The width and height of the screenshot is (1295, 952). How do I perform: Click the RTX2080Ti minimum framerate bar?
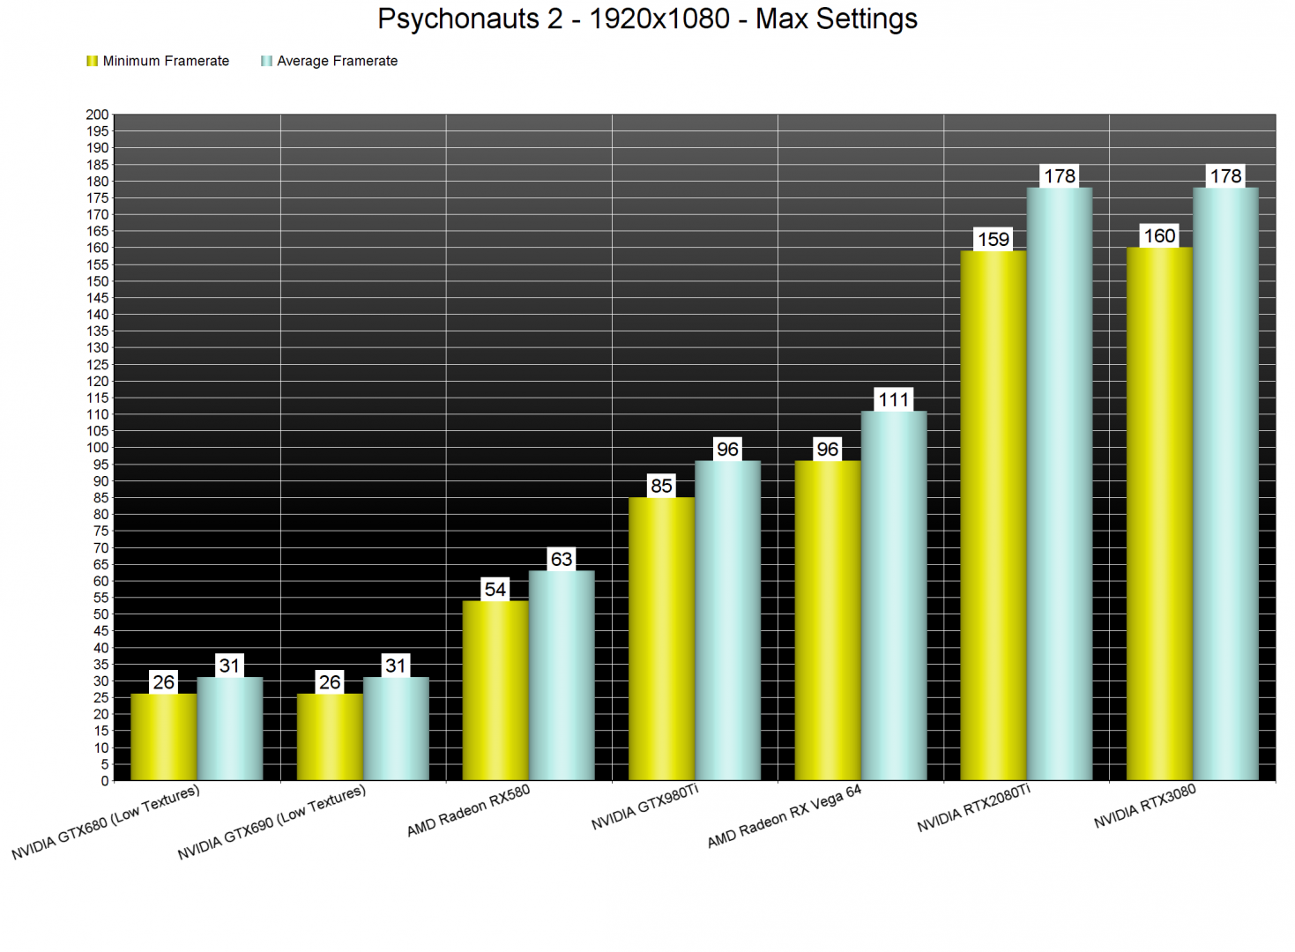[x=993, y=516]
